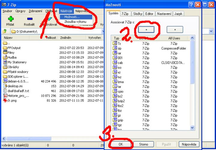Click CompressedFolder entry in zip row
The width and height of the screenshot is (216, 150).
174,48
